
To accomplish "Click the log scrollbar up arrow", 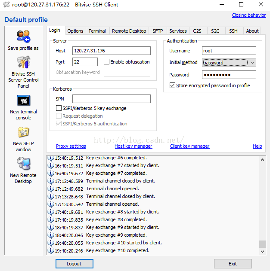I will (x=262, y=160).
